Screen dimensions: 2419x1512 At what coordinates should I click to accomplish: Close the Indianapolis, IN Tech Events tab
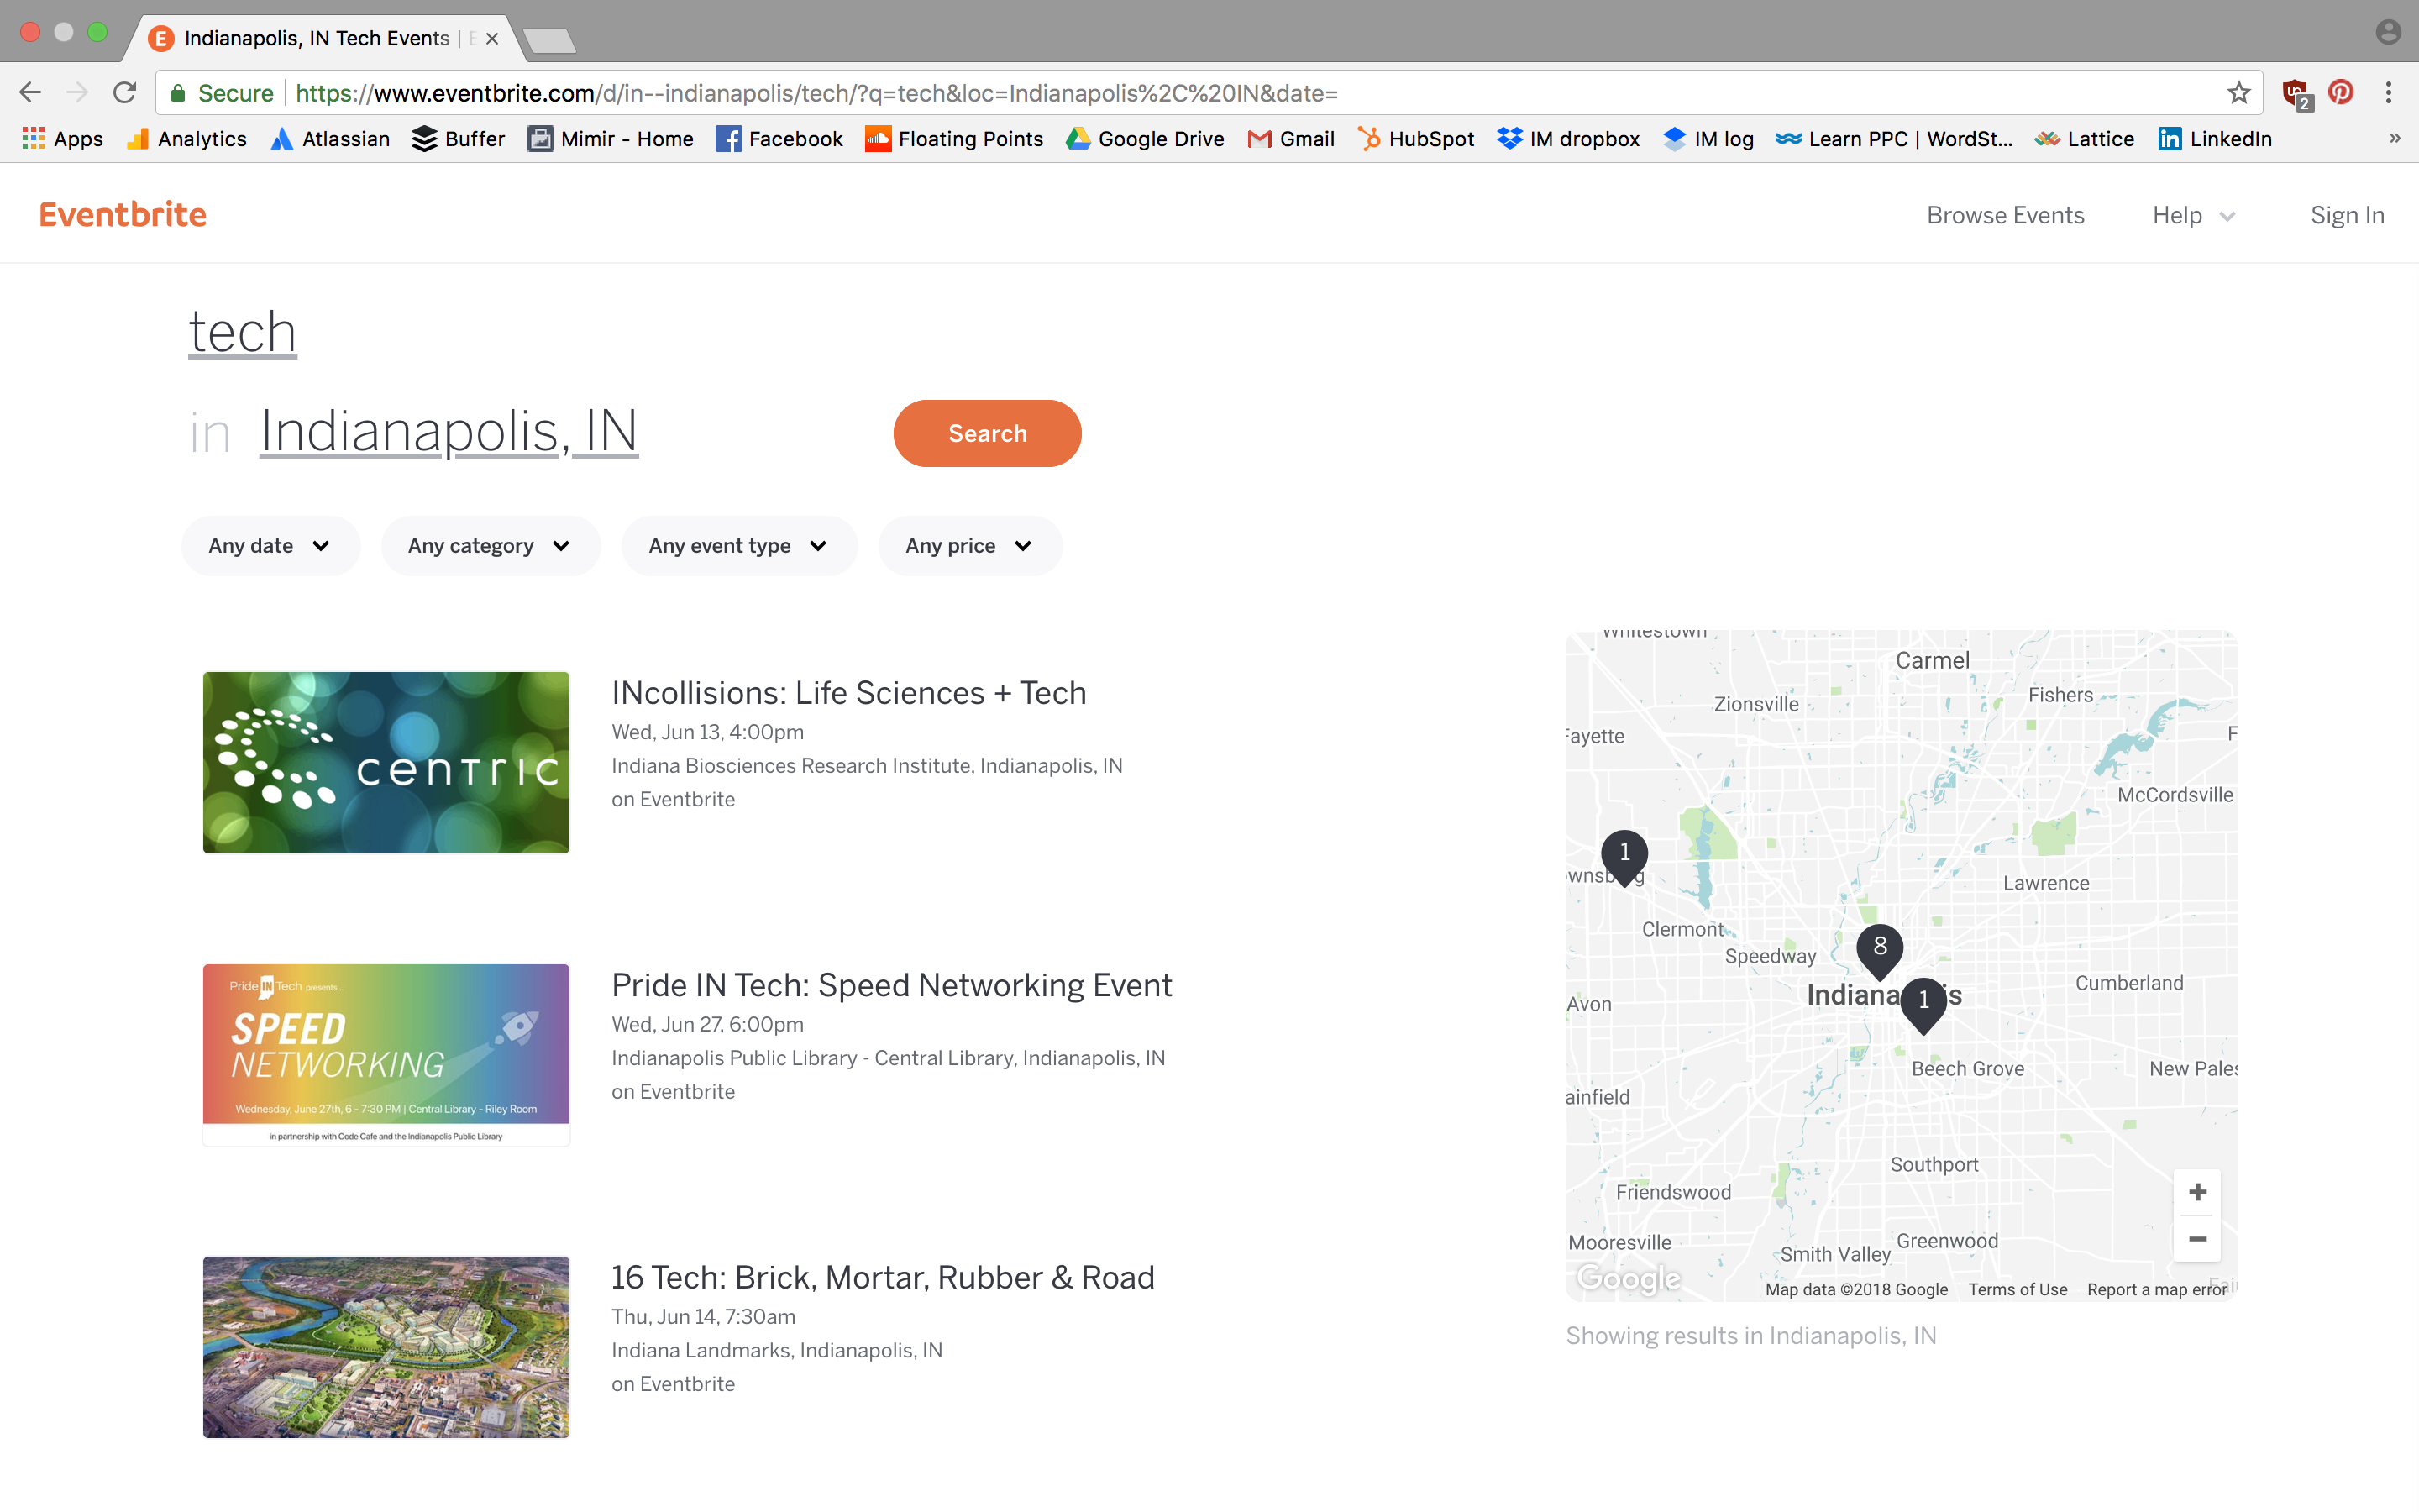pyautogui.click(x=492, y=39)
